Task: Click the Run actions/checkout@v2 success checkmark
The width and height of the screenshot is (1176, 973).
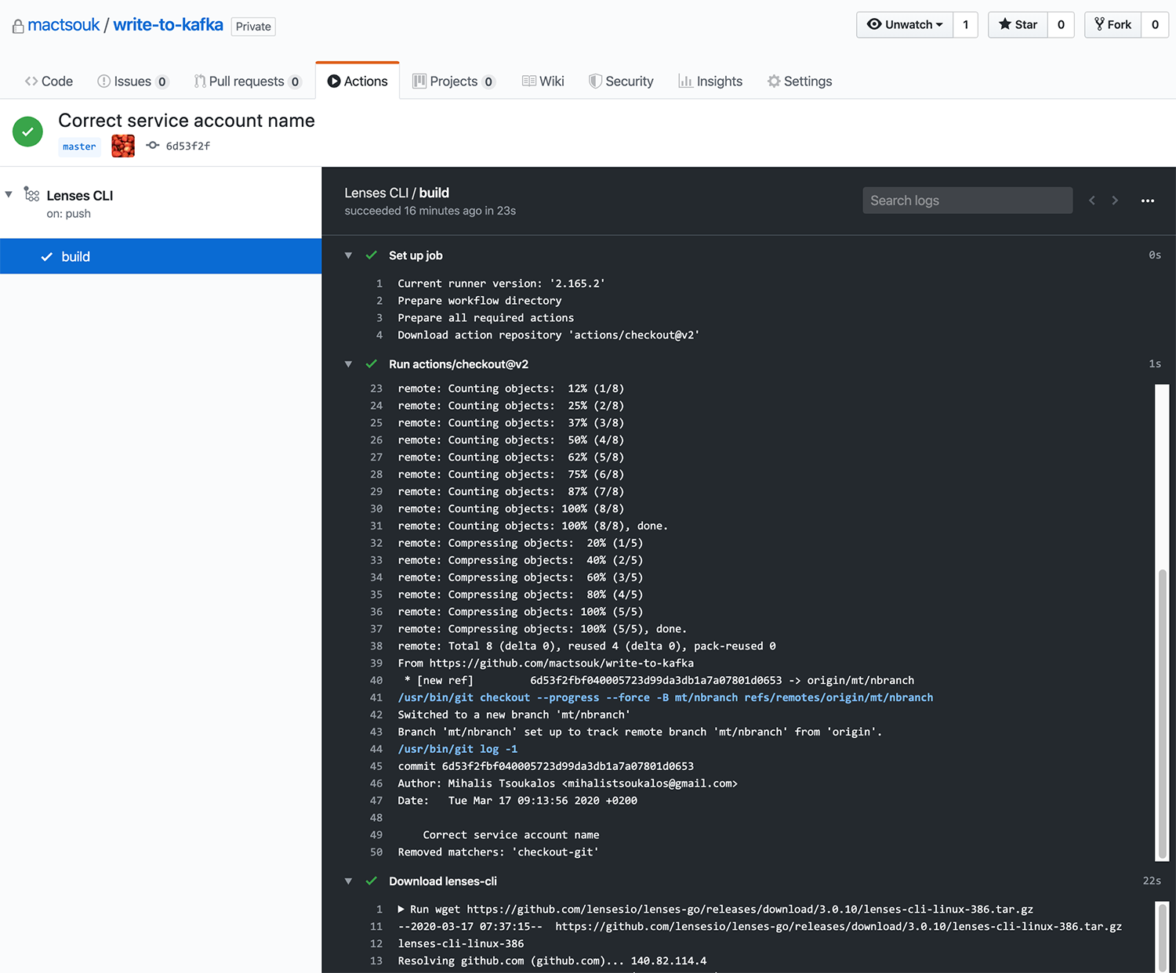Action: tap(372, 364)
